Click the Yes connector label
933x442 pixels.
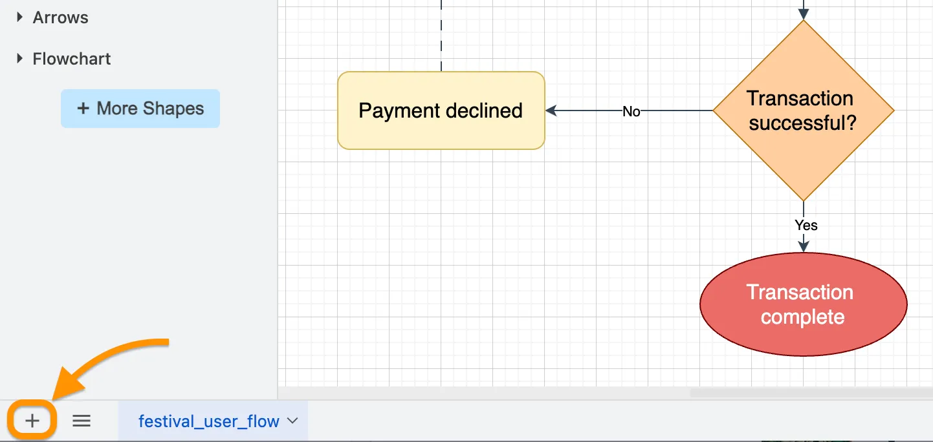(806, 225)
